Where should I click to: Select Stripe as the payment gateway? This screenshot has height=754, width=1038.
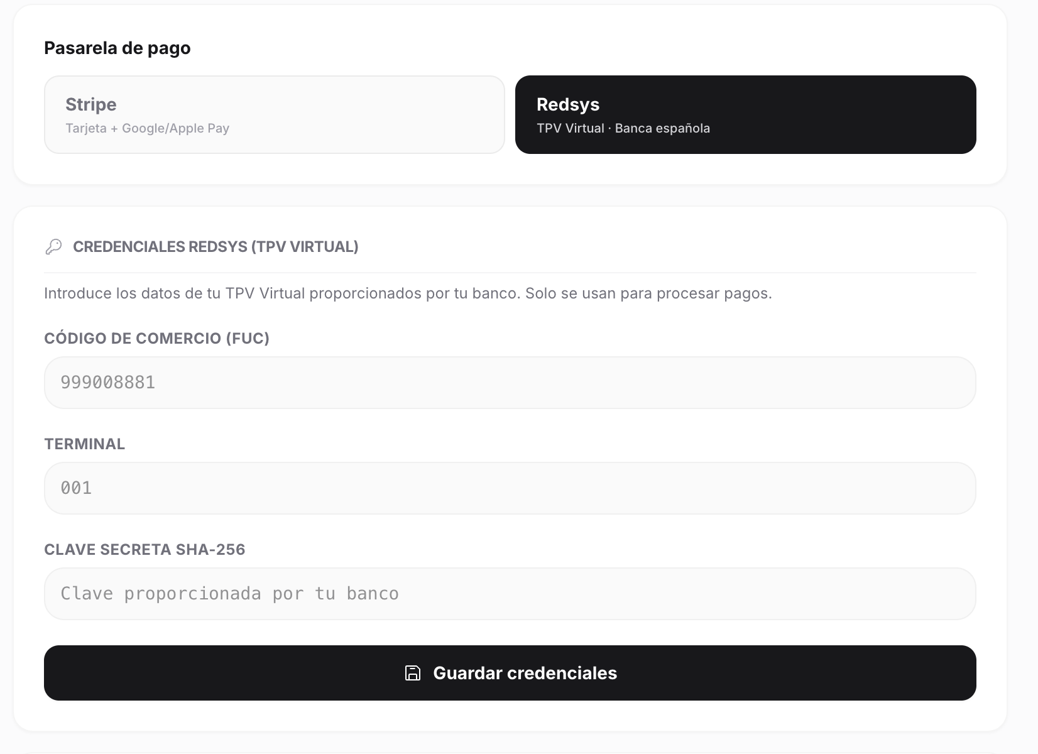click(x=275, y=114)
